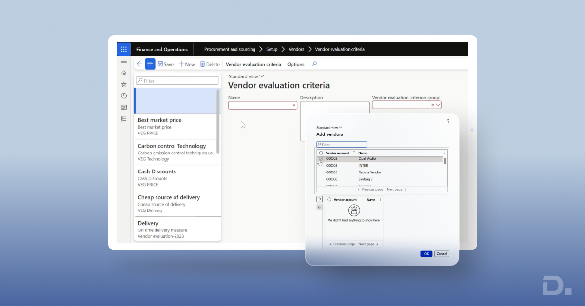The image size is (585, 306).
Task: Cancel the Add vendors dialog
Action: pyautogui.click(x=441, y=254)
